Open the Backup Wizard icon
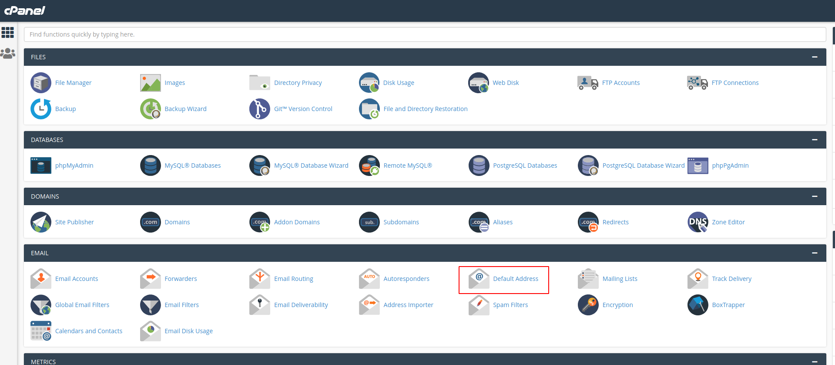This screenshot has height=365, width=835. coord(151,109)
